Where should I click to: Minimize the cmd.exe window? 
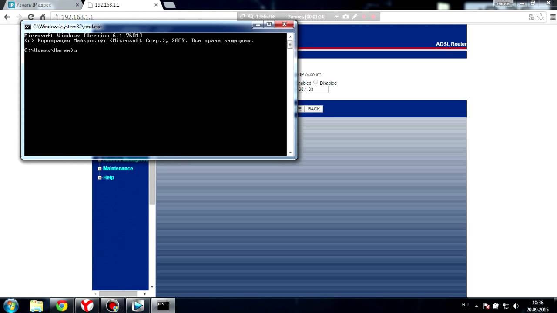[x=258, y=24]
